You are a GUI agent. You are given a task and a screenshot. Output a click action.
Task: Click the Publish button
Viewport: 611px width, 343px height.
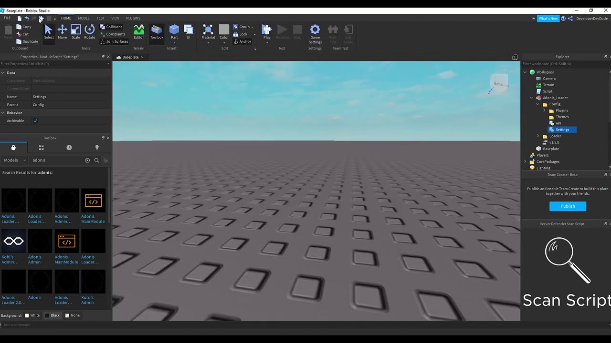[x=568, y=206]
